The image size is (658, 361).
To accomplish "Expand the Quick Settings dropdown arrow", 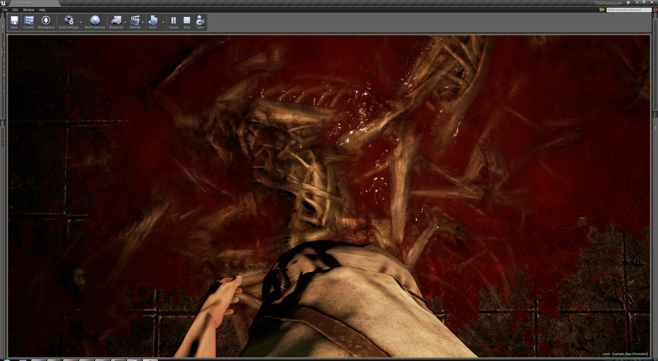I will pos(80,22).
